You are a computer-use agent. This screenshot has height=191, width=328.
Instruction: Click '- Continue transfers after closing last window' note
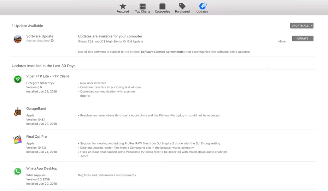[110, 87]
